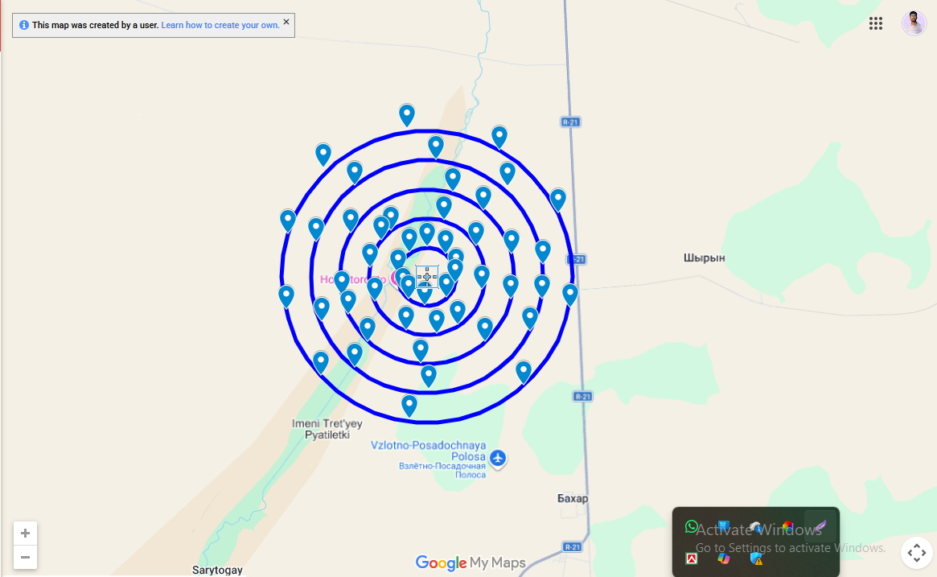The height and width of the screenshot is (577, 937).
Task: Open Windows Security warning tray icon
Action: [x=756, y=558]
